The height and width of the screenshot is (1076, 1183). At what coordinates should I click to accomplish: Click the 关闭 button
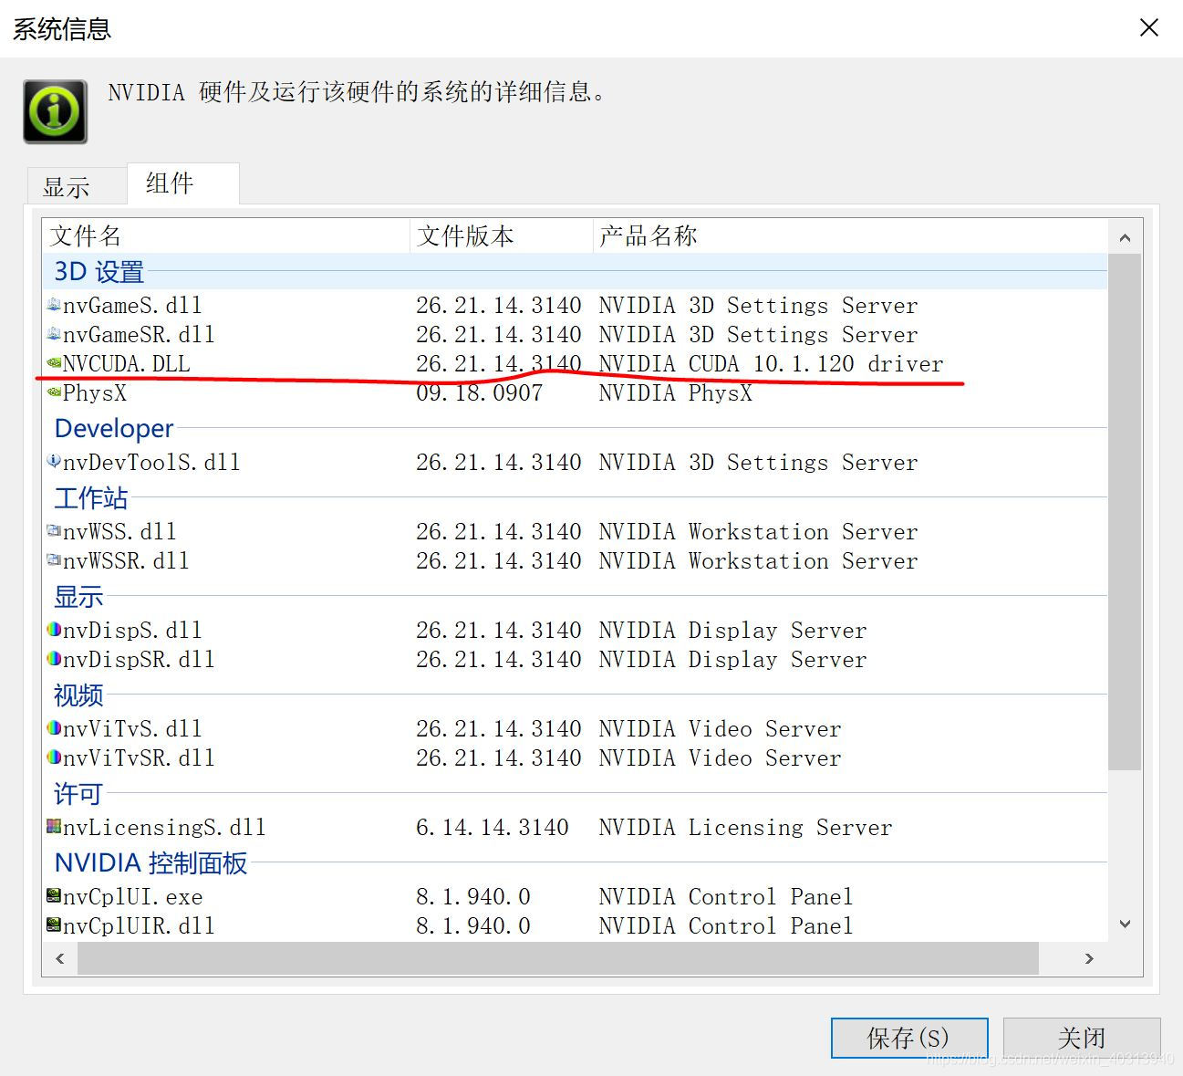[x=1082, y=1038]
